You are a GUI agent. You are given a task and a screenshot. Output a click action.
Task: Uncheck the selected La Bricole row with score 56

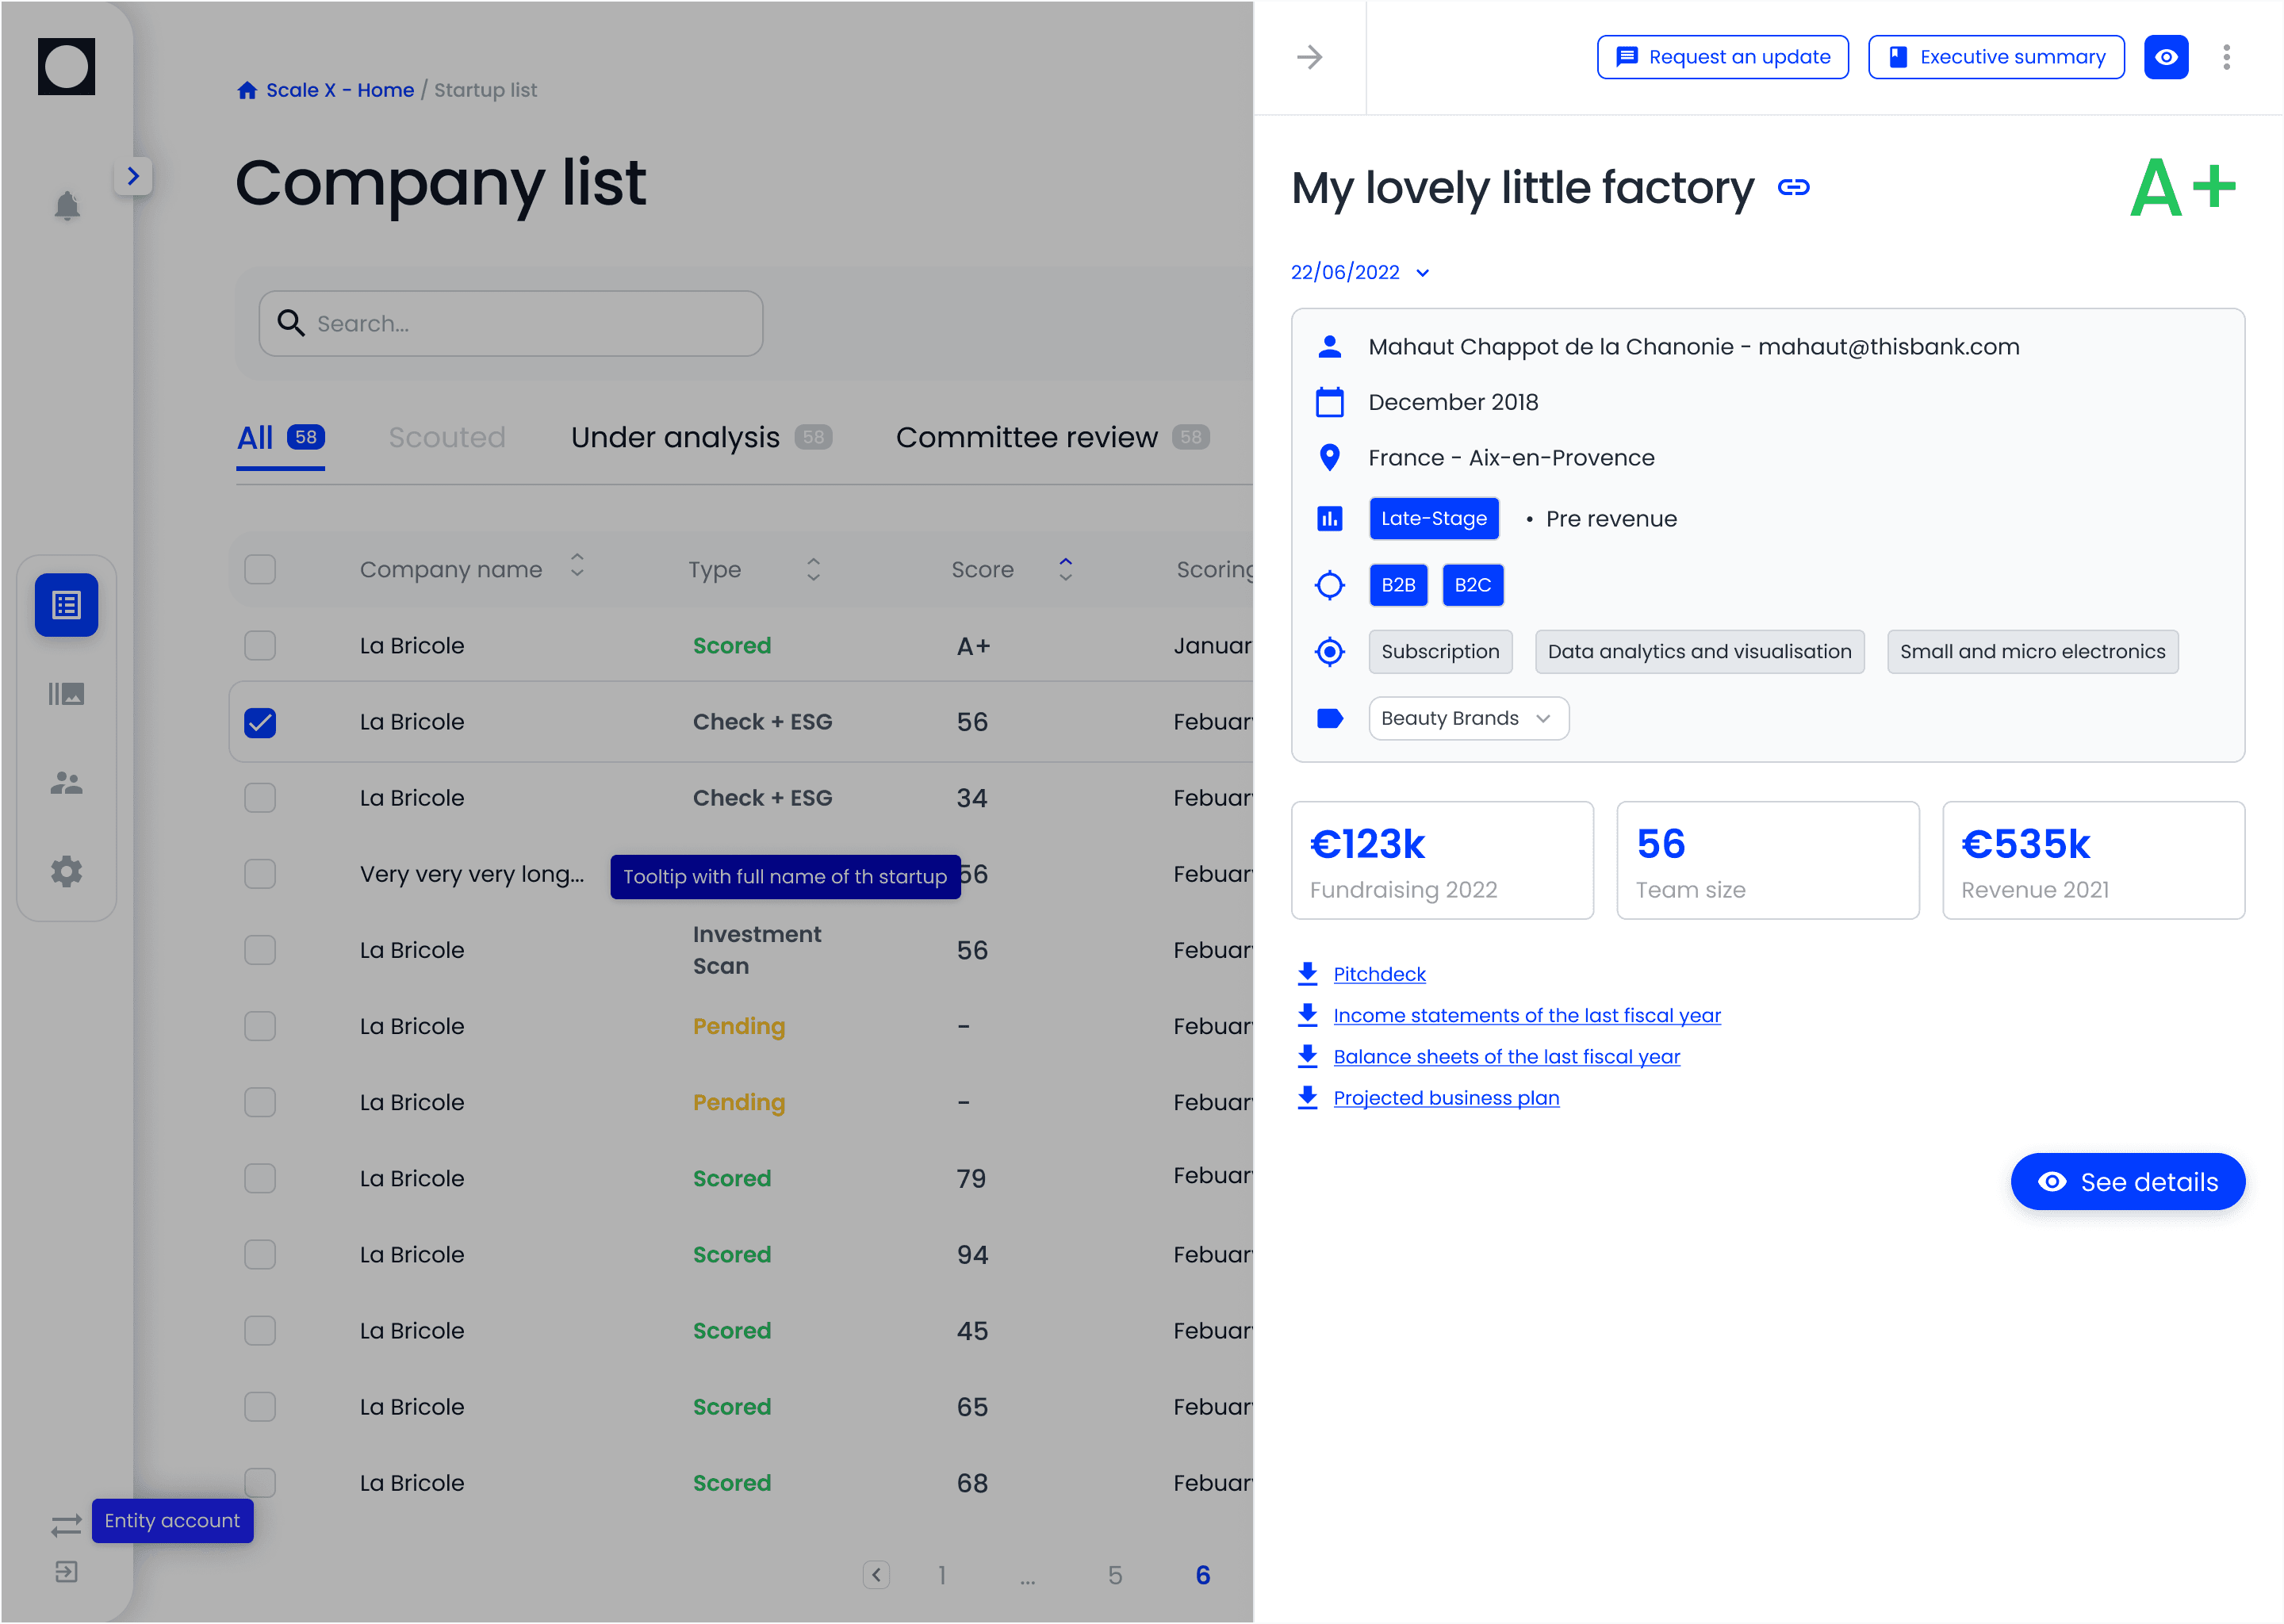click(x=260, y=722)
